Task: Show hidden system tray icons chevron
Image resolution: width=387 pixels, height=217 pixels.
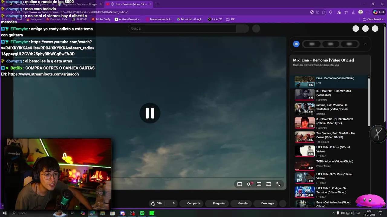Action: coord(333,213)
